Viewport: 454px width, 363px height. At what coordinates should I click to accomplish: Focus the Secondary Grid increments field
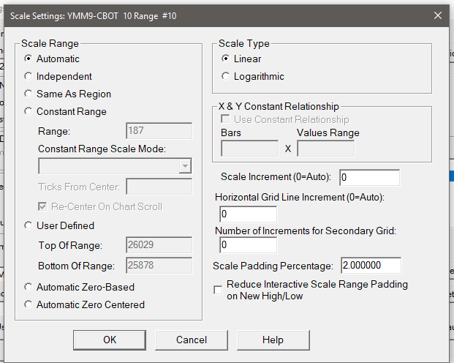tap(248, 244)
